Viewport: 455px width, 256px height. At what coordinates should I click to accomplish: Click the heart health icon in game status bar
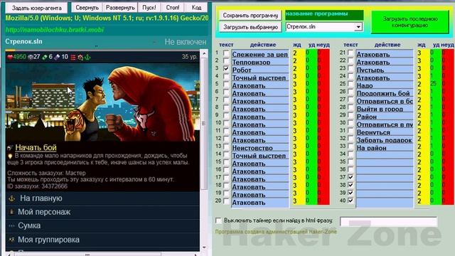(9, 57)
